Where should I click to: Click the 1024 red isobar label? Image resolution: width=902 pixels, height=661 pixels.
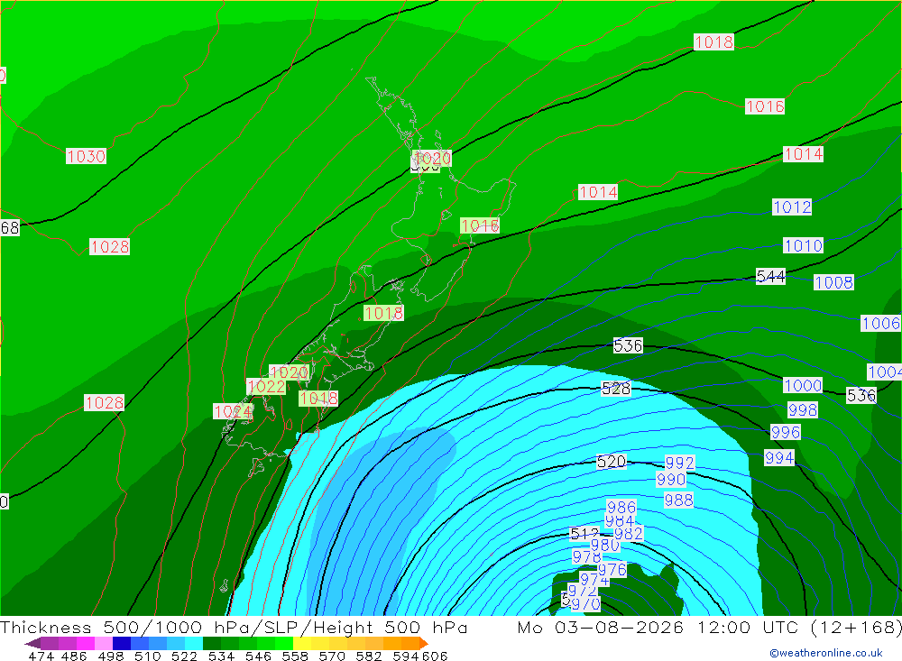click(x=233, y=411)
